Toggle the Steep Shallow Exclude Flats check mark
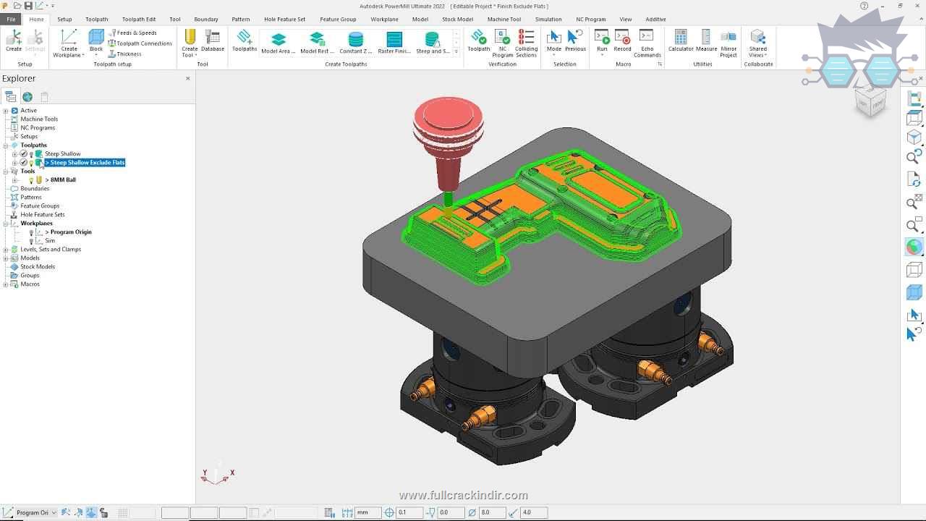Screen dimensions: 926x521 click(x=23, y=162)
